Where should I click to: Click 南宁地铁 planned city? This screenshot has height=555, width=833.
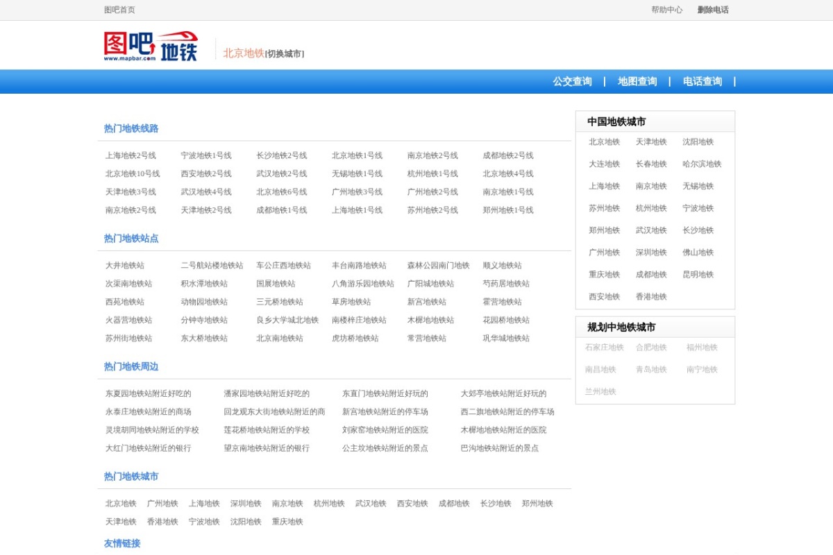click(x=702, y=369)
